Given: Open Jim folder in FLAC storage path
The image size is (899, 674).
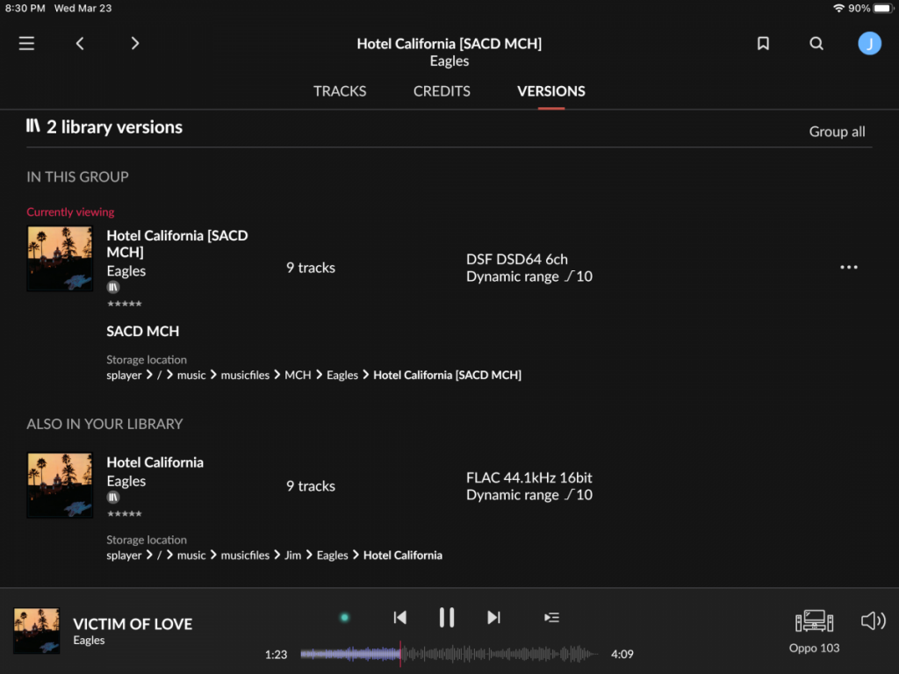Looking at the screenshot, I should 292,556.
